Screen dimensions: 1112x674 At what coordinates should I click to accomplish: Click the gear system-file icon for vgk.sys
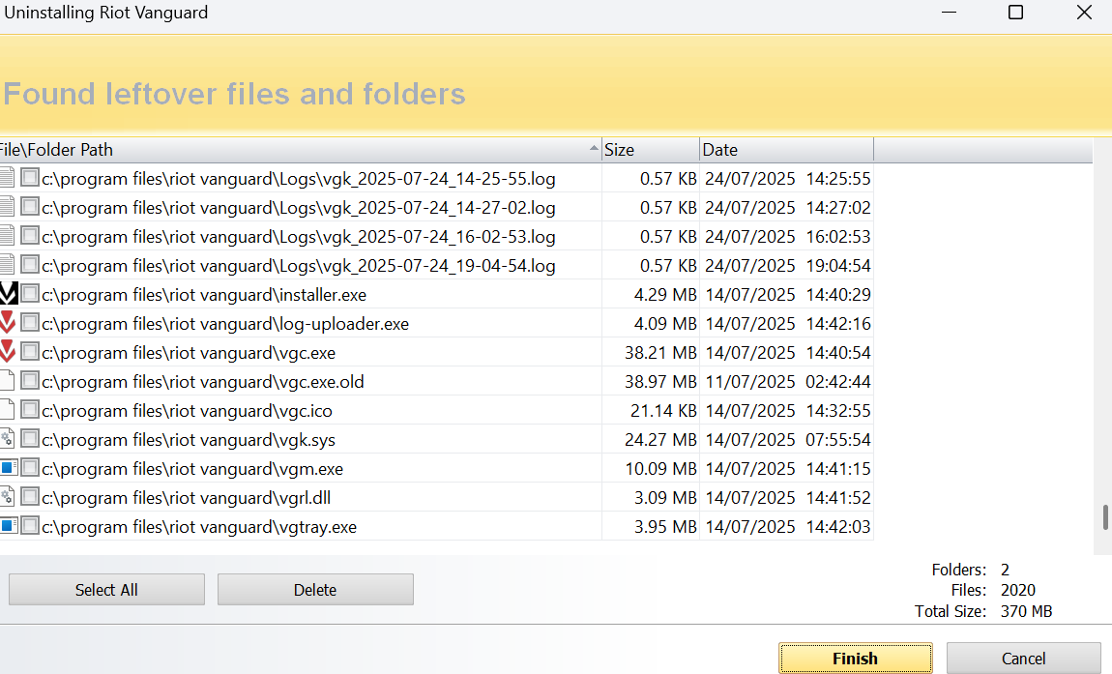pos(7,439)
